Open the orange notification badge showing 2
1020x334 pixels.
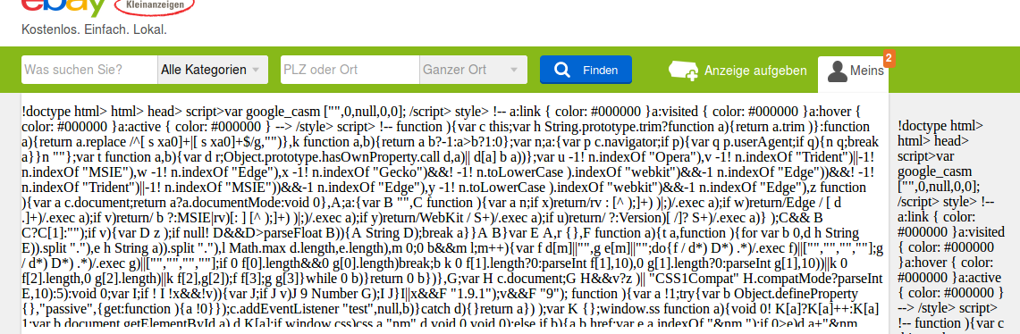tap(889, 58)
